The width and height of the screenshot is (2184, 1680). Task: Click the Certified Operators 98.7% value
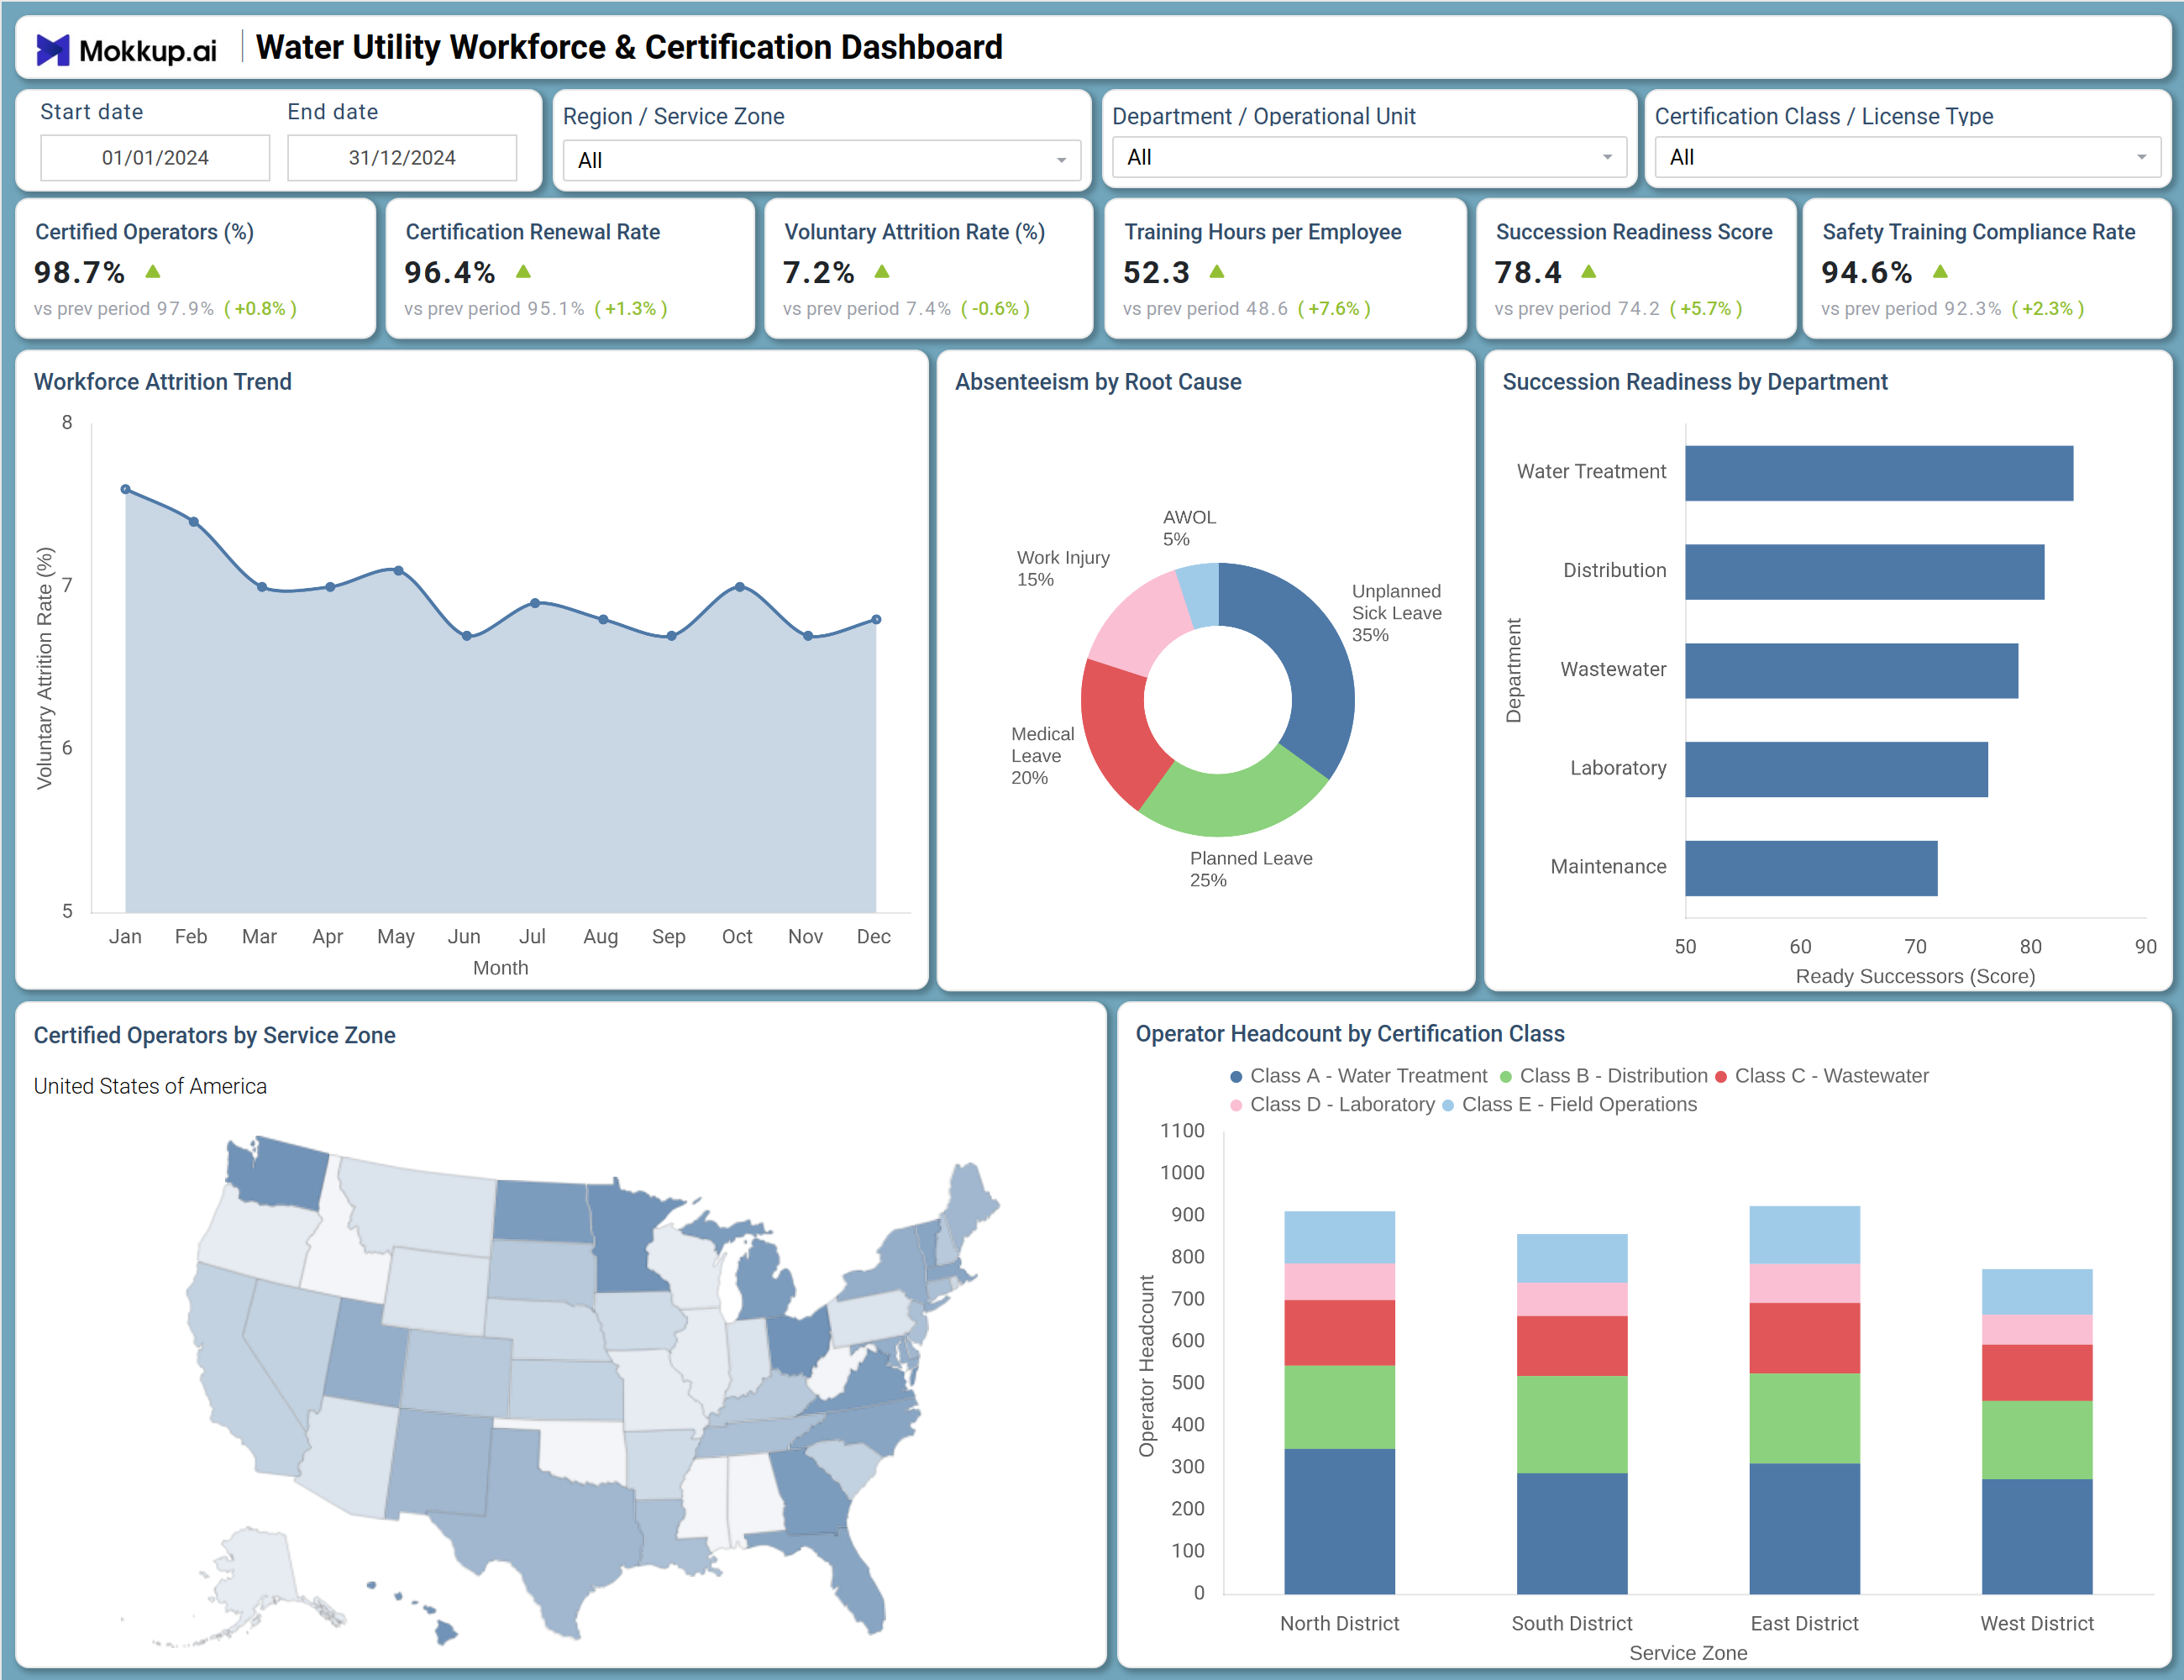[x=79, y=272]
